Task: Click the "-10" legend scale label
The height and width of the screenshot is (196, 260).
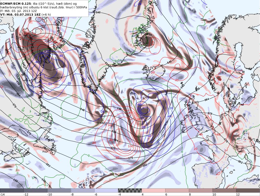Action: pyautogui.click(x=49, y=194)
